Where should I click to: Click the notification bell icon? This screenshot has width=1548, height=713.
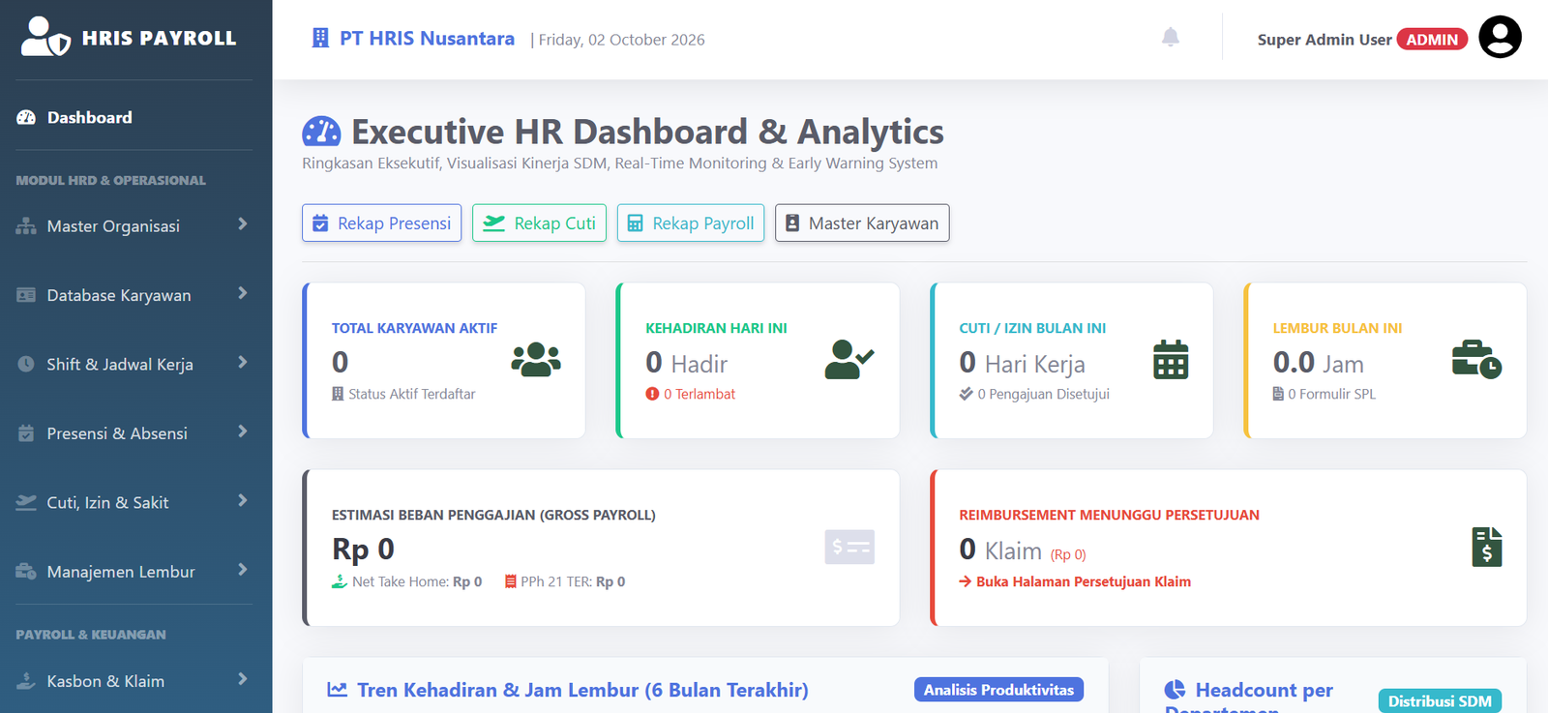(1171, 38)
